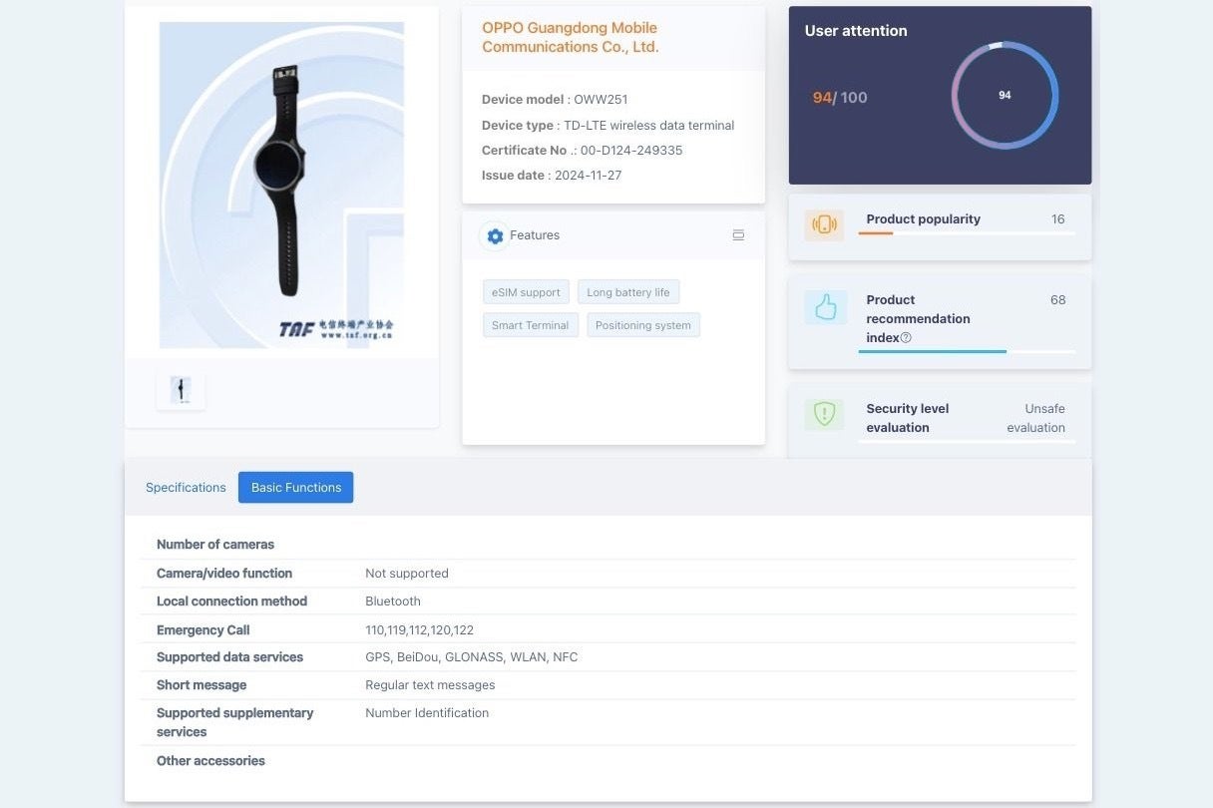The height and width of the screenshot is (808, 1213).
Task: Click the User attention heading
Action: pyautogui.click(x=856, y=31)
